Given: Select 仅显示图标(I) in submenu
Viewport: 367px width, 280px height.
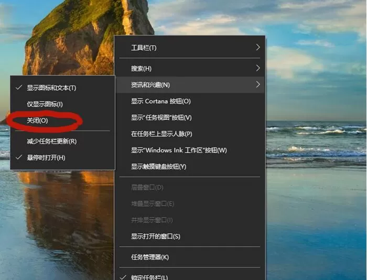Looking at the screenshot, I should click(62, 104).
